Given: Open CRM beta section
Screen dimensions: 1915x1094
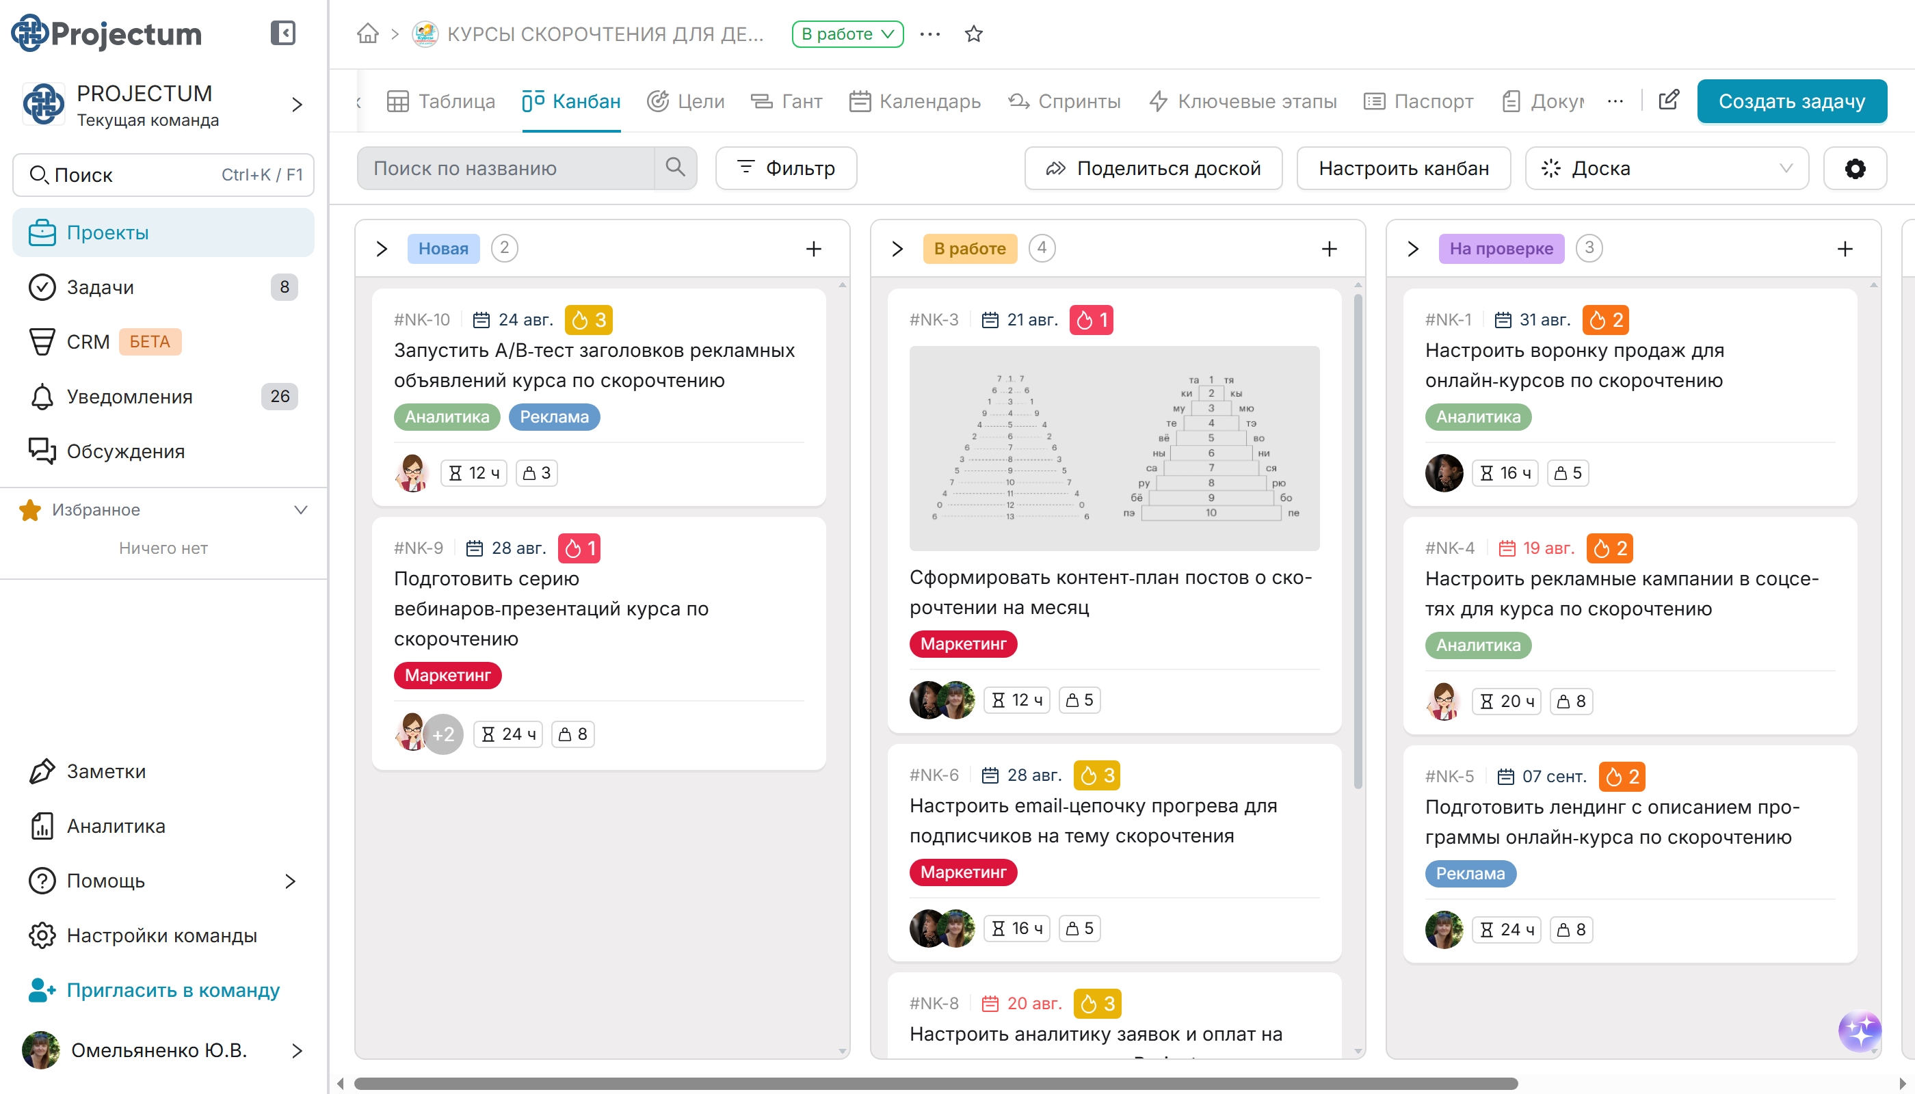Looking at the screenshot, I should 163,342.
